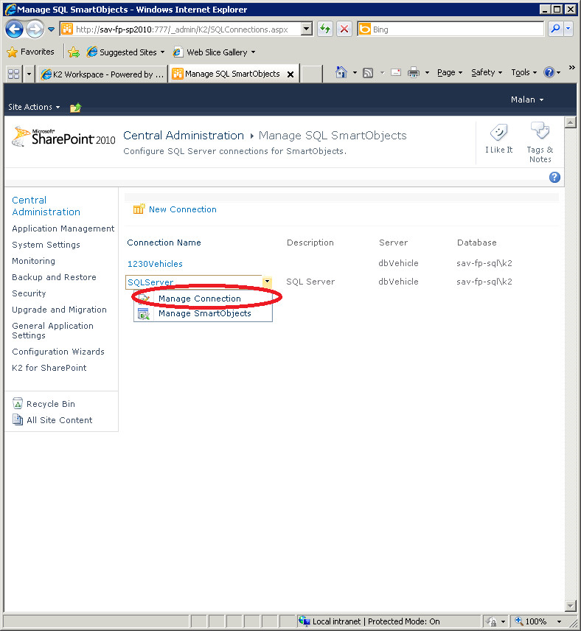Click the New Connection icon
This screenshot has height=631, width=581.
139,209
